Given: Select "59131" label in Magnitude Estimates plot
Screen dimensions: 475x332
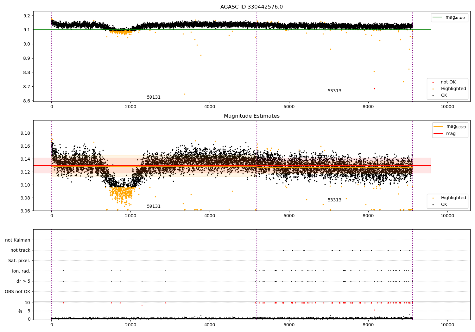Looking at the screenshot, I should coord(154,206).
